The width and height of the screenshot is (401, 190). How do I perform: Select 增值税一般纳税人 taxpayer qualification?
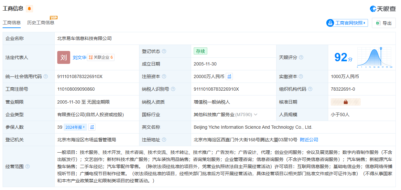coord(212,102)
